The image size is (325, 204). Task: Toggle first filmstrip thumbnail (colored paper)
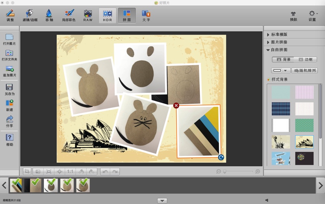pyautogui.click(x=16, y=185)
